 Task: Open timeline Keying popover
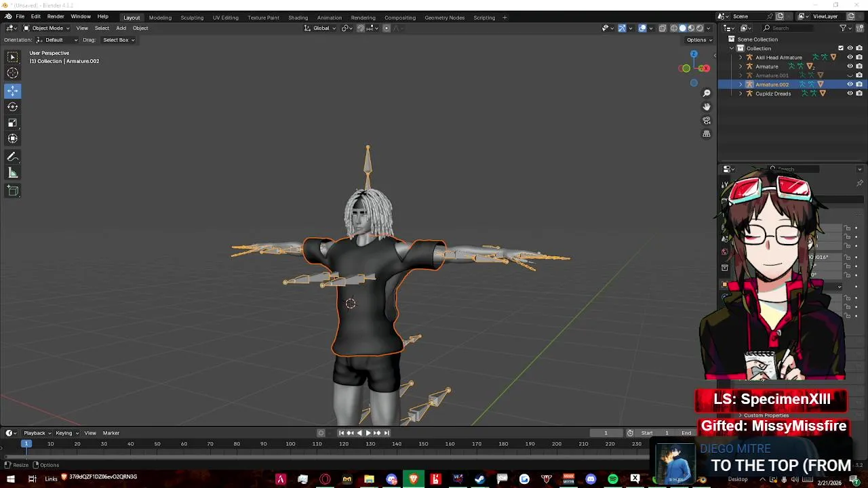click(x=66, y=433)
